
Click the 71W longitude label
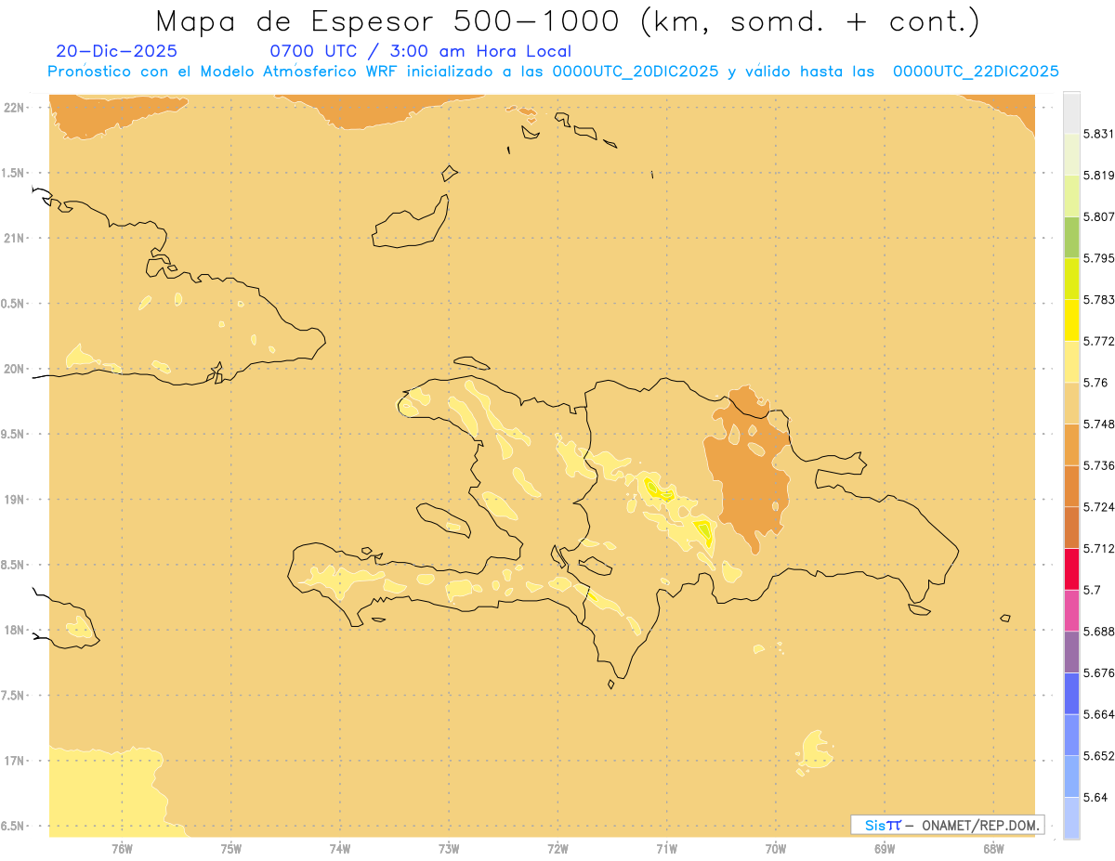pos(666,848)
